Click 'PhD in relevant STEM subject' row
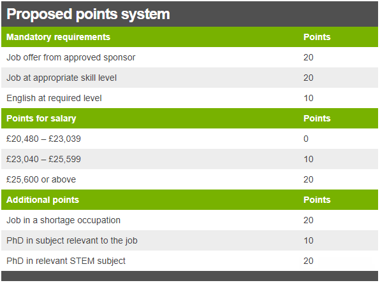Viewport: 380px width, 283px height. pyautogui.click(x=189, y=261)
